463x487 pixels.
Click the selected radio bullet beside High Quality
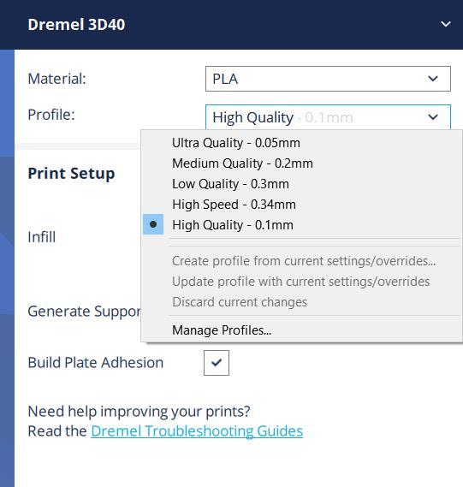(153, 224)
